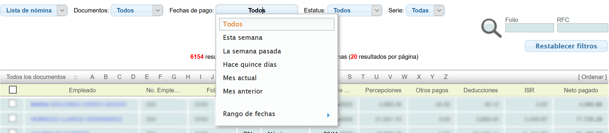This screenshot has width=609, height=133.
Task: Filter documents by letter A
Action: tap(92, 77)
